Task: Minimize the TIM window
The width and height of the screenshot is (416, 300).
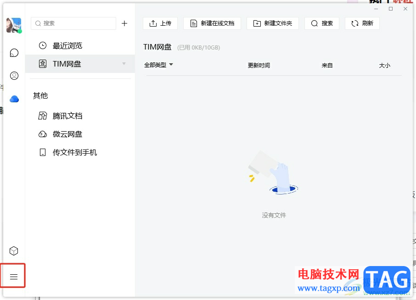Action: 376,9
